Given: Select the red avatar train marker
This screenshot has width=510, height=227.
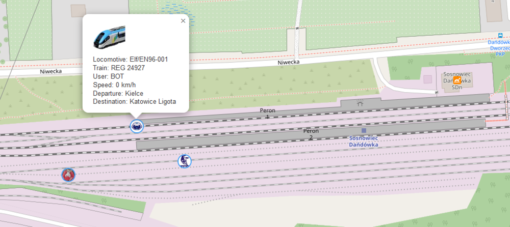Looking at the screenshot, I should [68, 175].
